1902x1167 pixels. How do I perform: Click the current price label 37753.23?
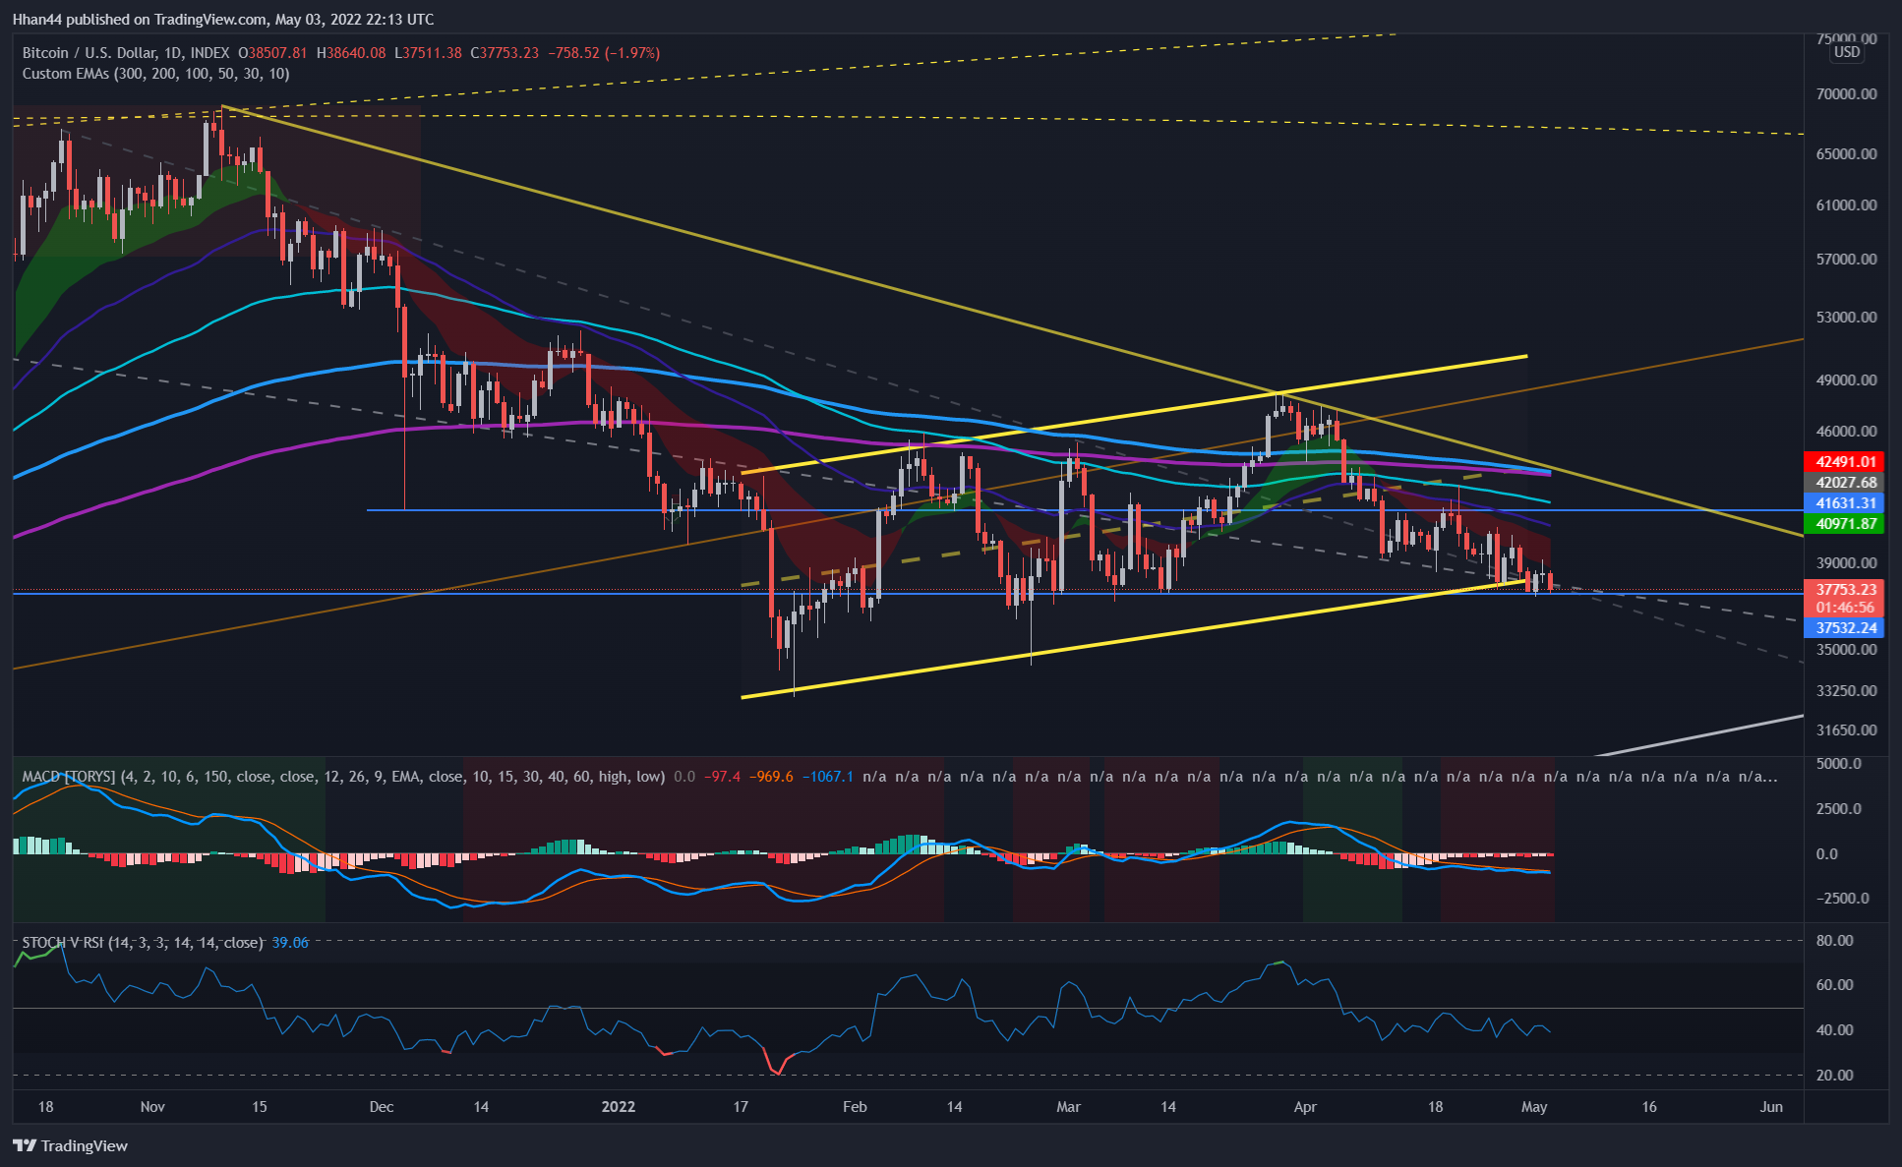click(x=1845, y=589)
